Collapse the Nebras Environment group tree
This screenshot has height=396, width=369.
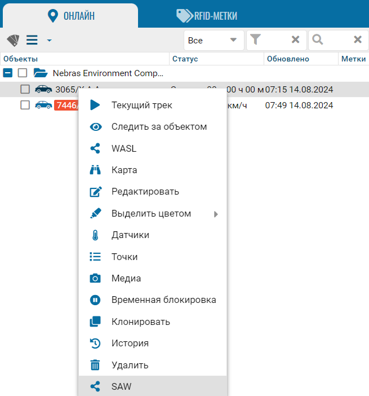pos(7,73)
